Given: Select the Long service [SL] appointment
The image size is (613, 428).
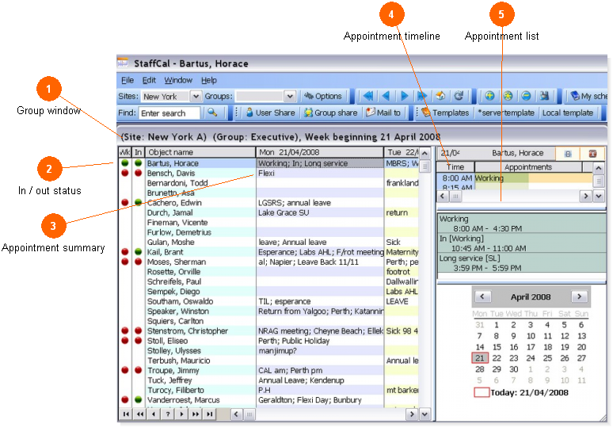Looking at the screenshot, I should pos(521,263).
